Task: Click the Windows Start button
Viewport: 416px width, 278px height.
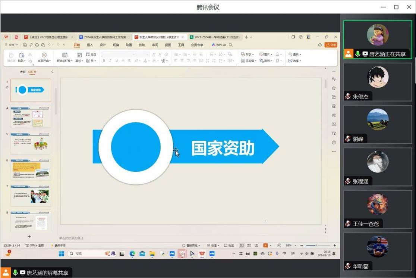Action: pyautogui.click(x=61, y=254)
